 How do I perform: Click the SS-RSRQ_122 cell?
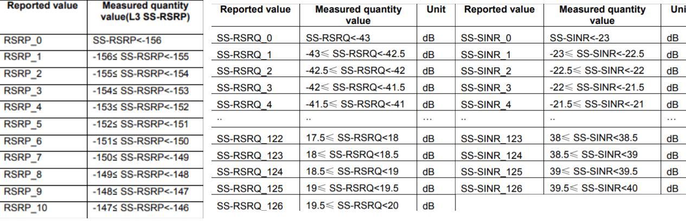(x=249, y=139)
